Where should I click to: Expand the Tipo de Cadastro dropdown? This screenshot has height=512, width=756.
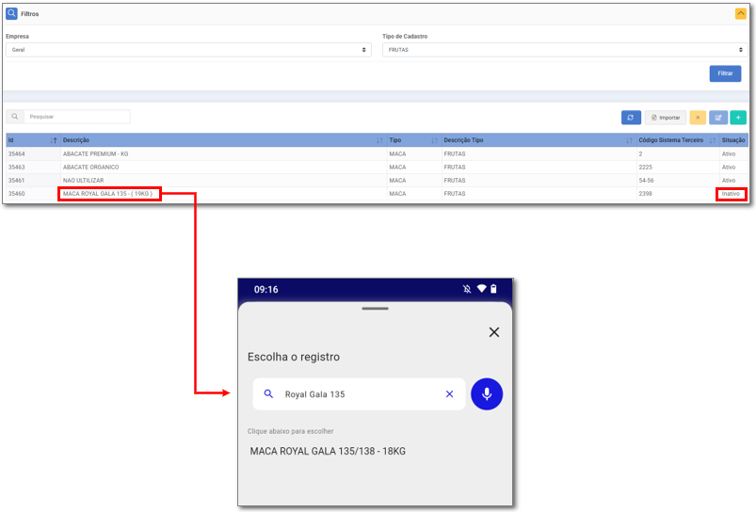tap(565, 50)
